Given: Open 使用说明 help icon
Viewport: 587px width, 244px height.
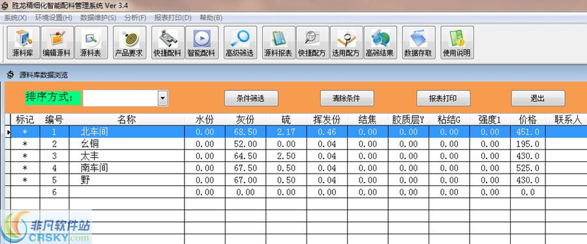Looking at the screenshot, I should point(457,42).
